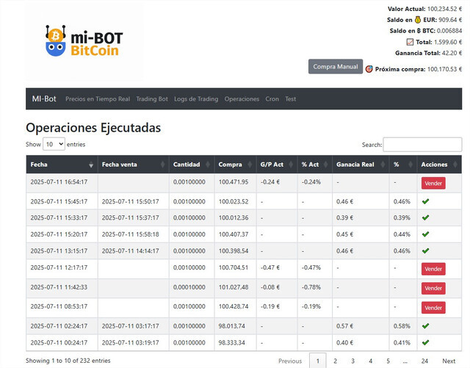Jump to pagination page 4
This screenshot has height=368, width=470.
point(370,361)
